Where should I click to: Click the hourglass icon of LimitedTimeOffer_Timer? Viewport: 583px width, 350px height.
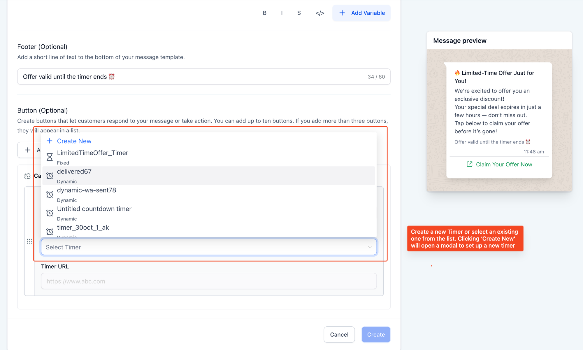pyautogui.click(x=50, y=157)
